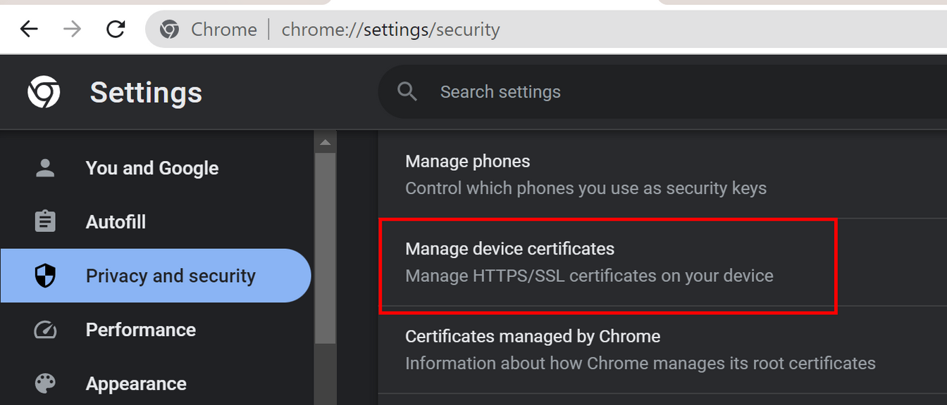Click the Autofill clipboard icon
The image size is (947, 405).
[45, 221]
